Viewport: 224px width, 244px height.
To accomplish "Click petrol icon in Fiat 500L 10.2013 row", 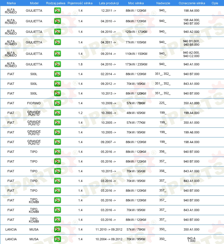I will pos(57,93).
